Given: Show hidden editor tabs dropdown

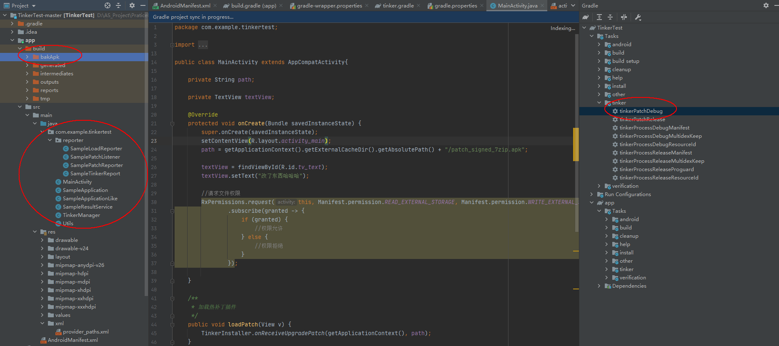Looking at the screenshot, I should pyautogui.click(x=573, y=5).
